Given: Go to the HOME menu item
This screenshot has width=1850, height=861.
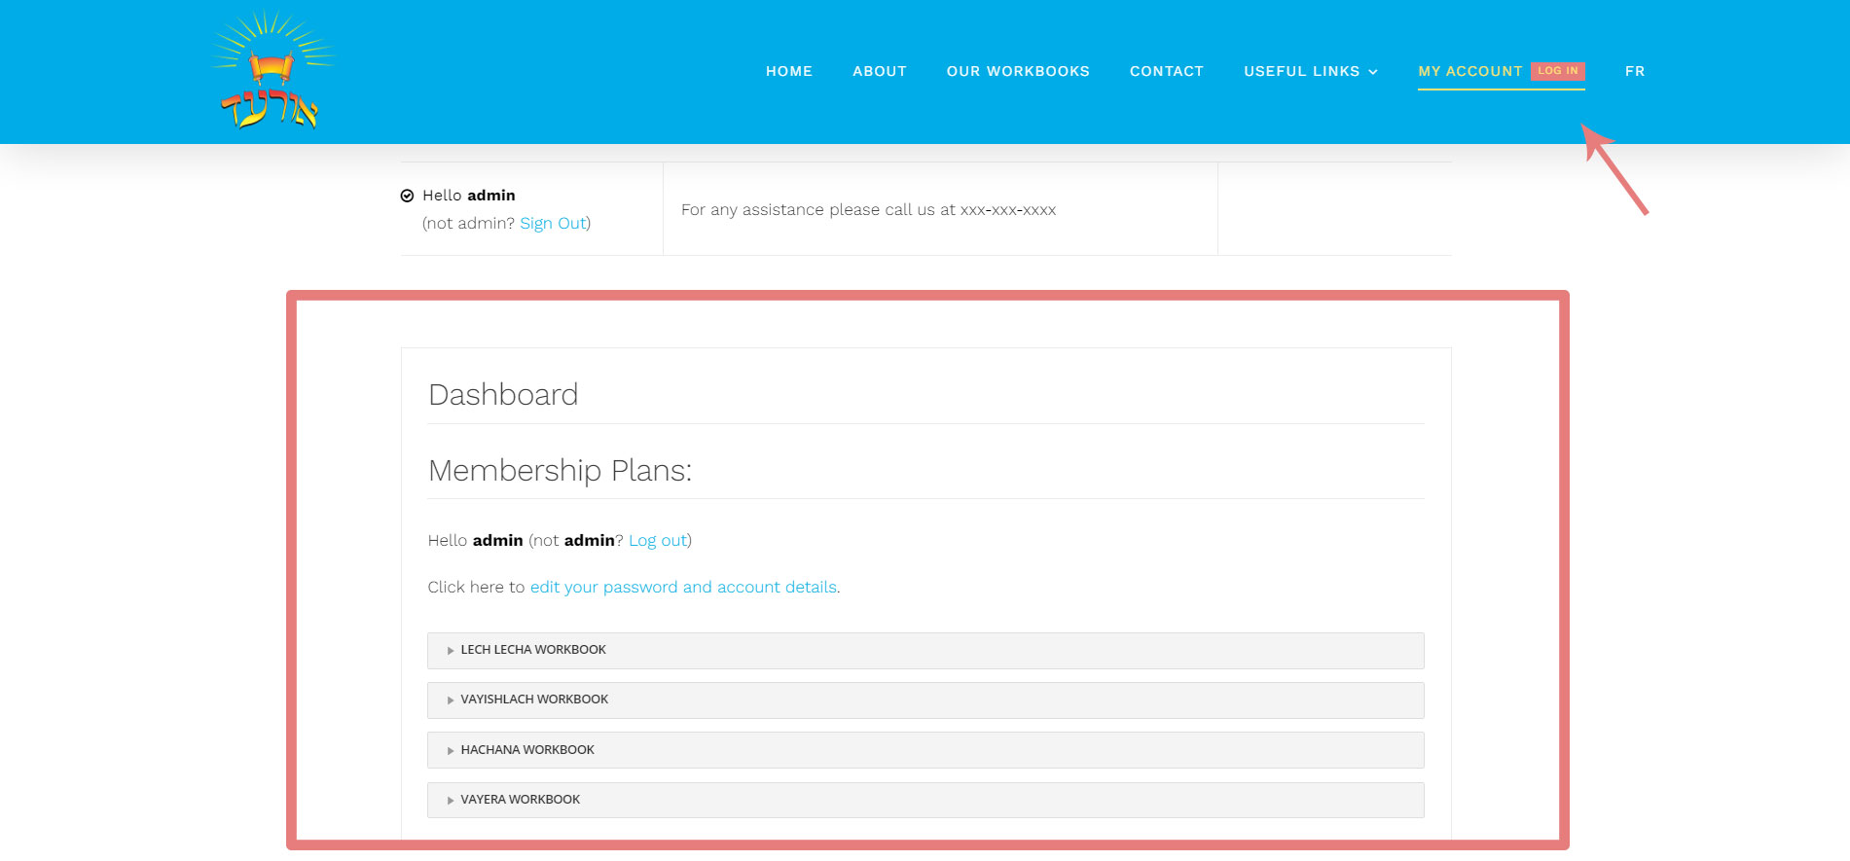Looking at the screenshot, I should click(788, 71).
